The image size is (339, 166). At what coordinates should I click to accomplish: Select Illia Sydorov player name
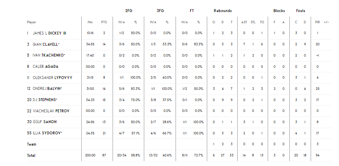pos(47,133)
